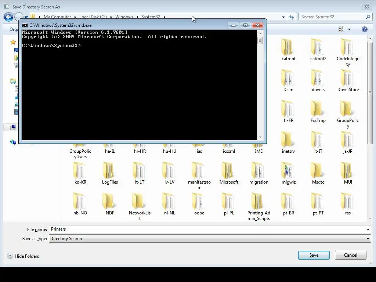Select the GroupPolicy folder
The image size is (376, 282).
348,115
